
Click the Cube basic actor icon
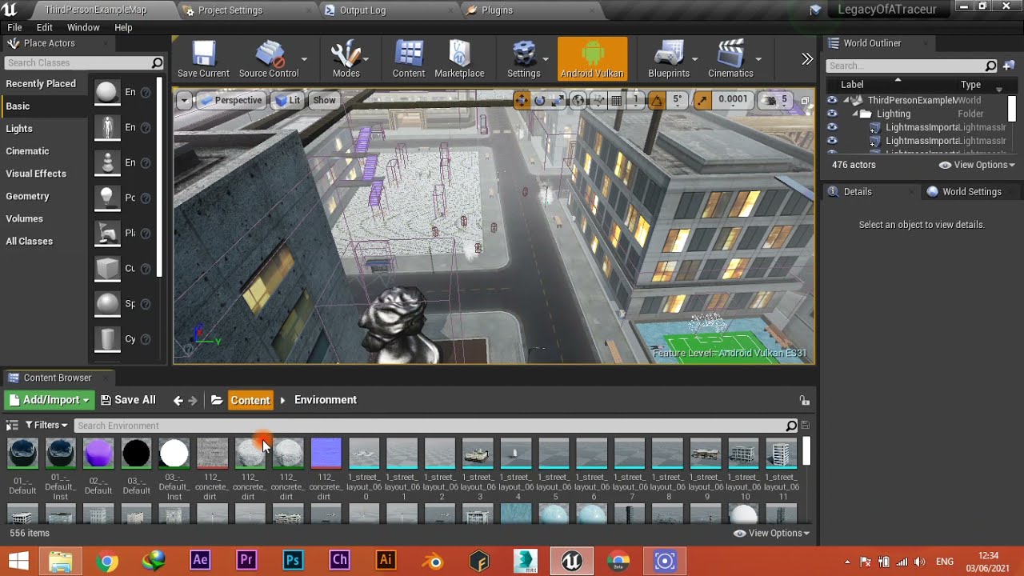(107, 268)
